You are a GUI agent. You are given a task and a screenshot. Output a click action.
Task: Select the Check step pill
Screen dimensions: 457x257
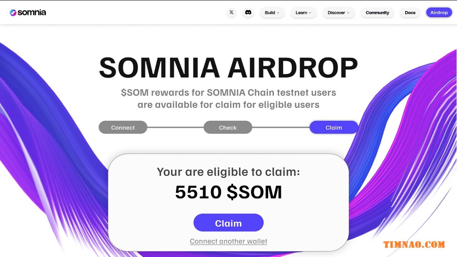[x=228, y=128]
